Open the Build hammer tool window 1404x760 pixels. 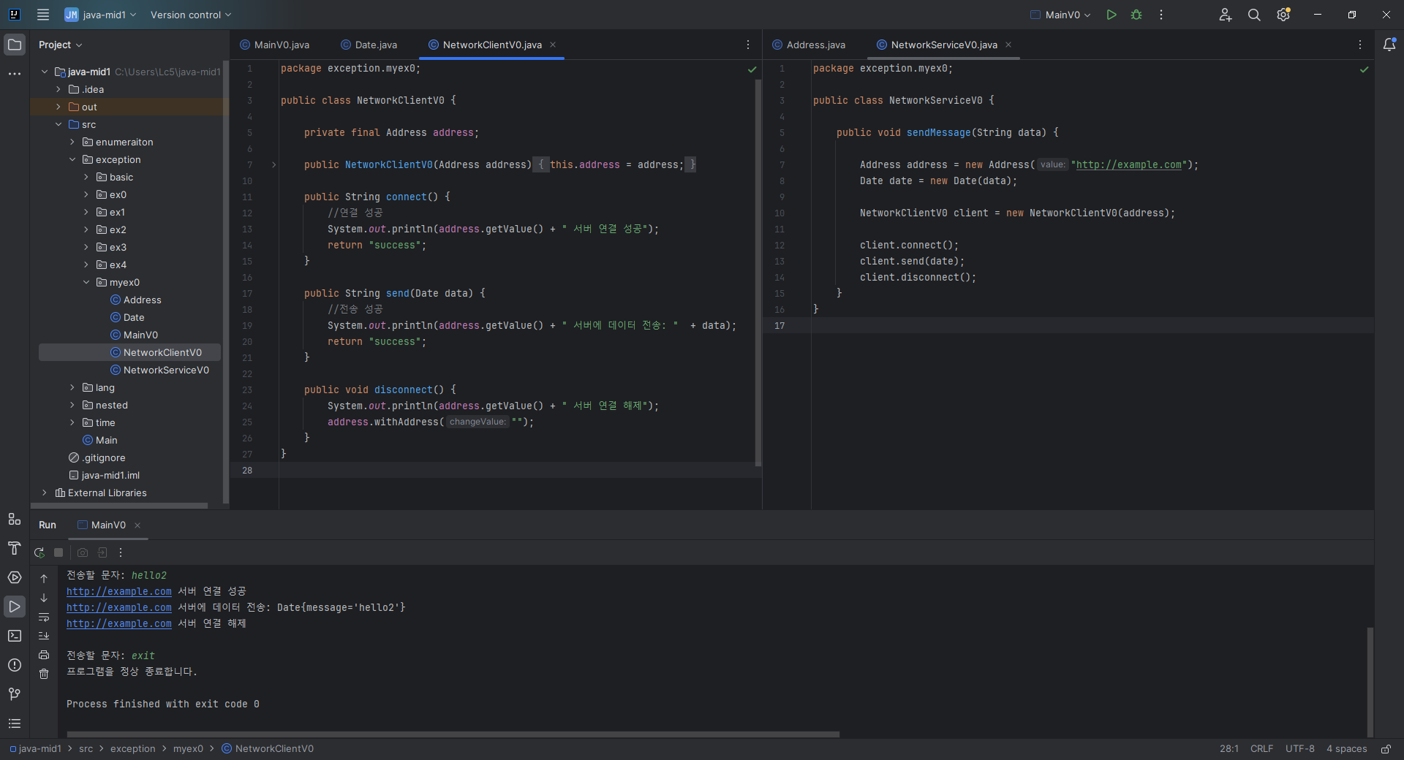pyautogui.click(x=15, y=548)
